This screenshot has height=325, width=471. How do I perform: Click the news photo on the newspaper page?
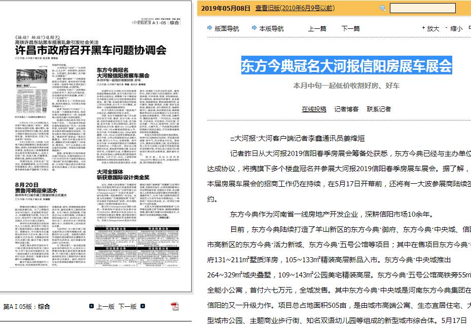(32, 76)
